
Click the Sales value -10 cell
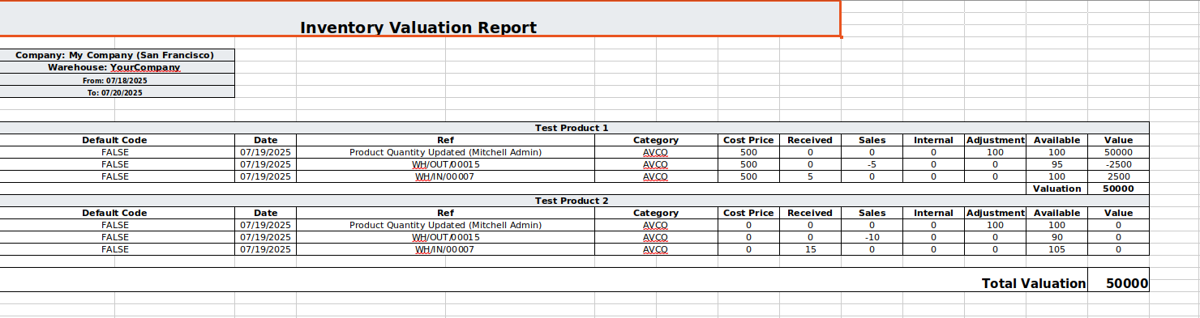click(x=872, y=237)
